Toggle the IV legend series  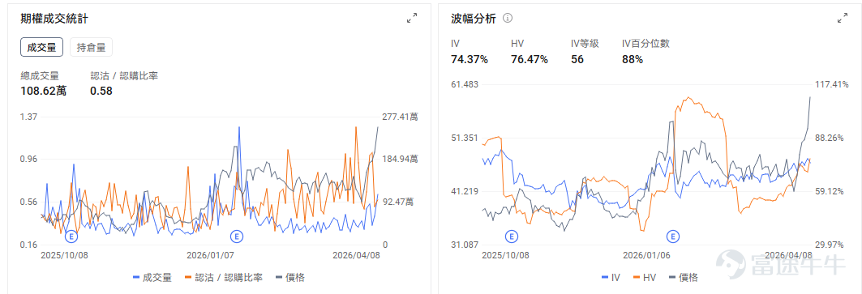(x=611, y=278)
